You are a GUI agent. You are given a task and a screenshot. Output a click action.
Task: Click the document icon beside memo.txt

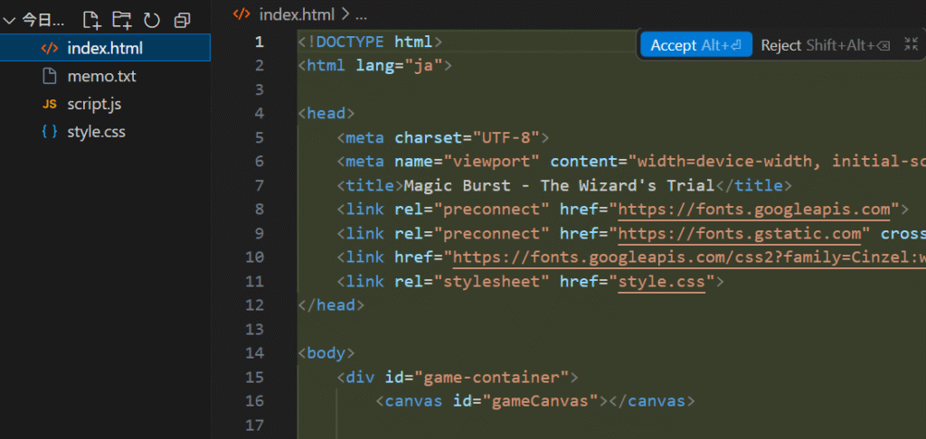(50, 76)
